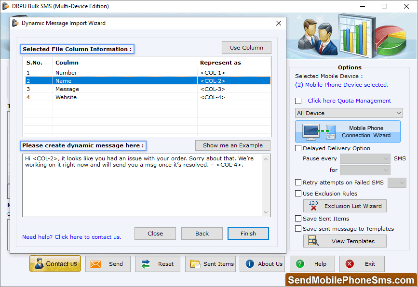Close the DRPU Bulk SMS main window

(x=406, y=6)
